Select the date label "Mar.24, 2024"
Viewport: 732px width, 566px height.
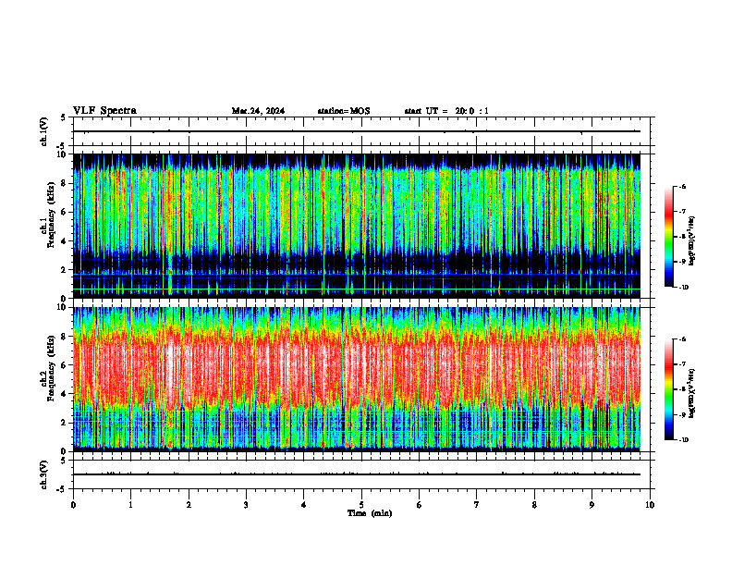point(258,111)
